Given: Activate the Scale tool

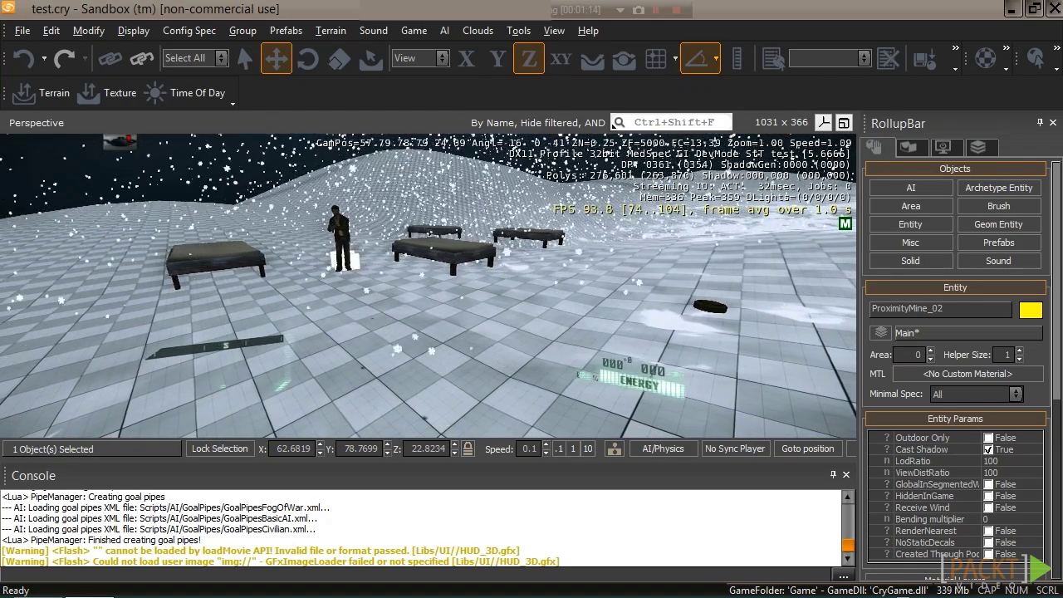Looking at the screenshot, I should (339, 59).
